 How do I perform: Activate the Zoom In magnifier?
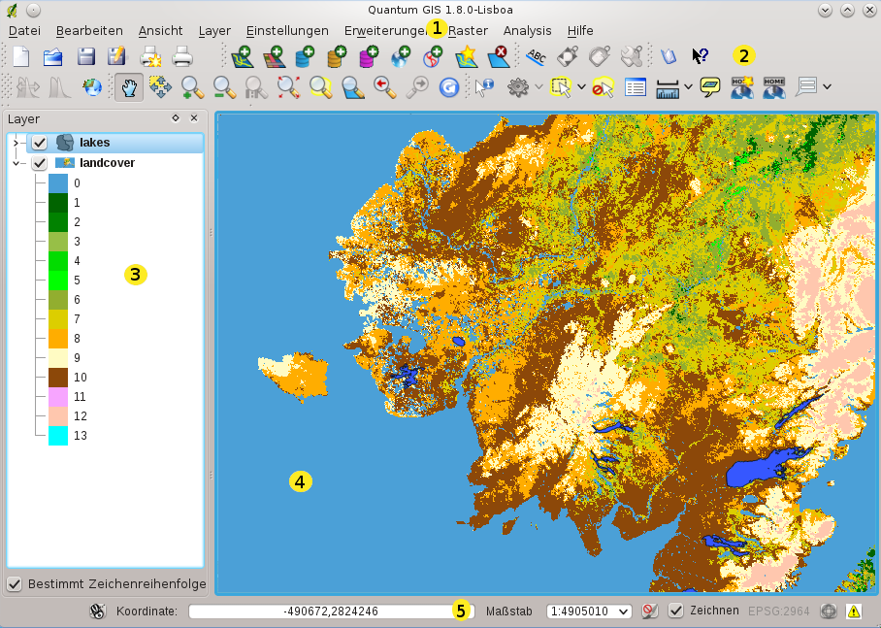click(192, 87)
